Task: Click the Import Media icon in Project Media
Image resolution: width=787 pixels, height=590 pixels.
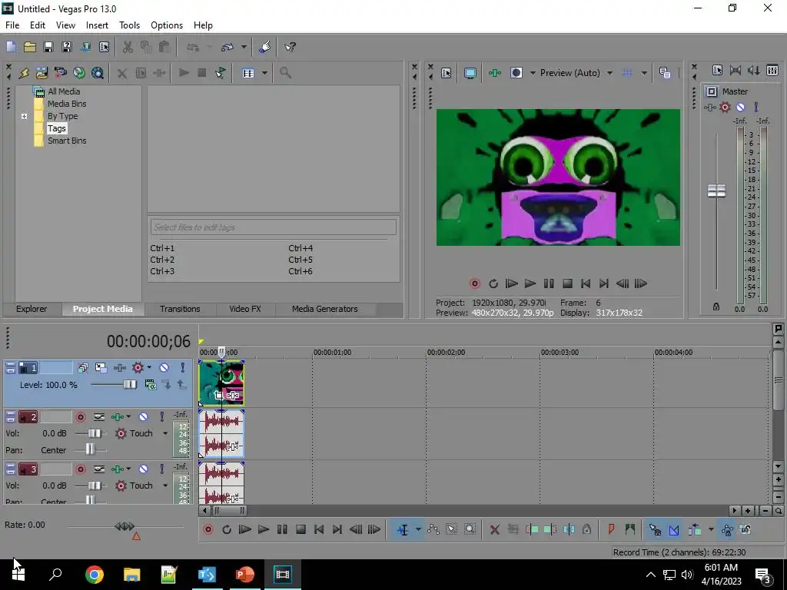Action: point(42,73)
